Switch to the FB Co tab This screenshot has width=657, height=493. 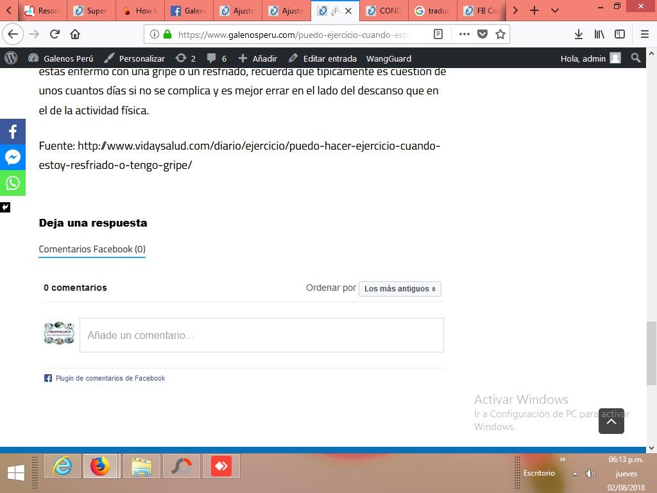tap(482, 11)
